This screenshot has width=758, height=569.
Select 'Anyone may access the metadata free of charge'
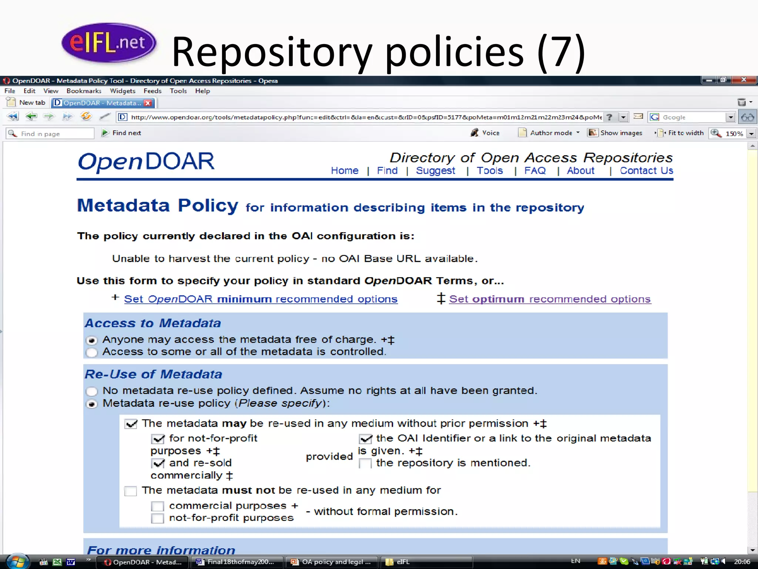tap(92, 340)
